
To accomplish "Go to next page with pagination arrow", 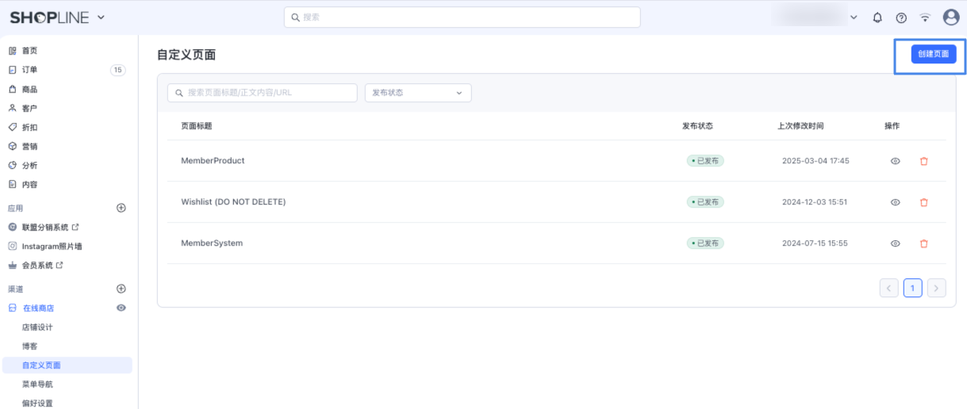I will [x=936, y=288].
